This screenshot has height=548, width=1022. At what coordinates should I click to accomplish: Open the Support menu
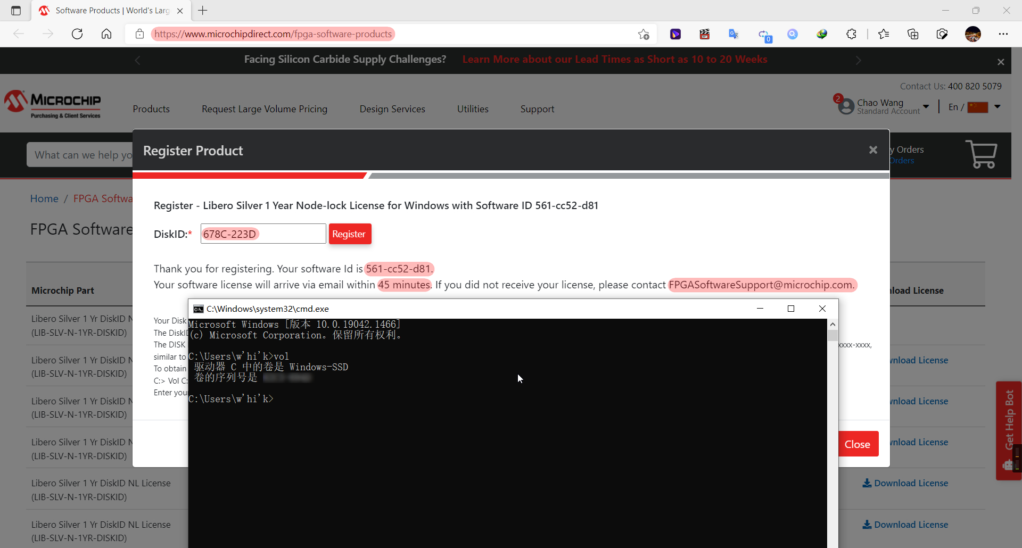tap(537, 109)
